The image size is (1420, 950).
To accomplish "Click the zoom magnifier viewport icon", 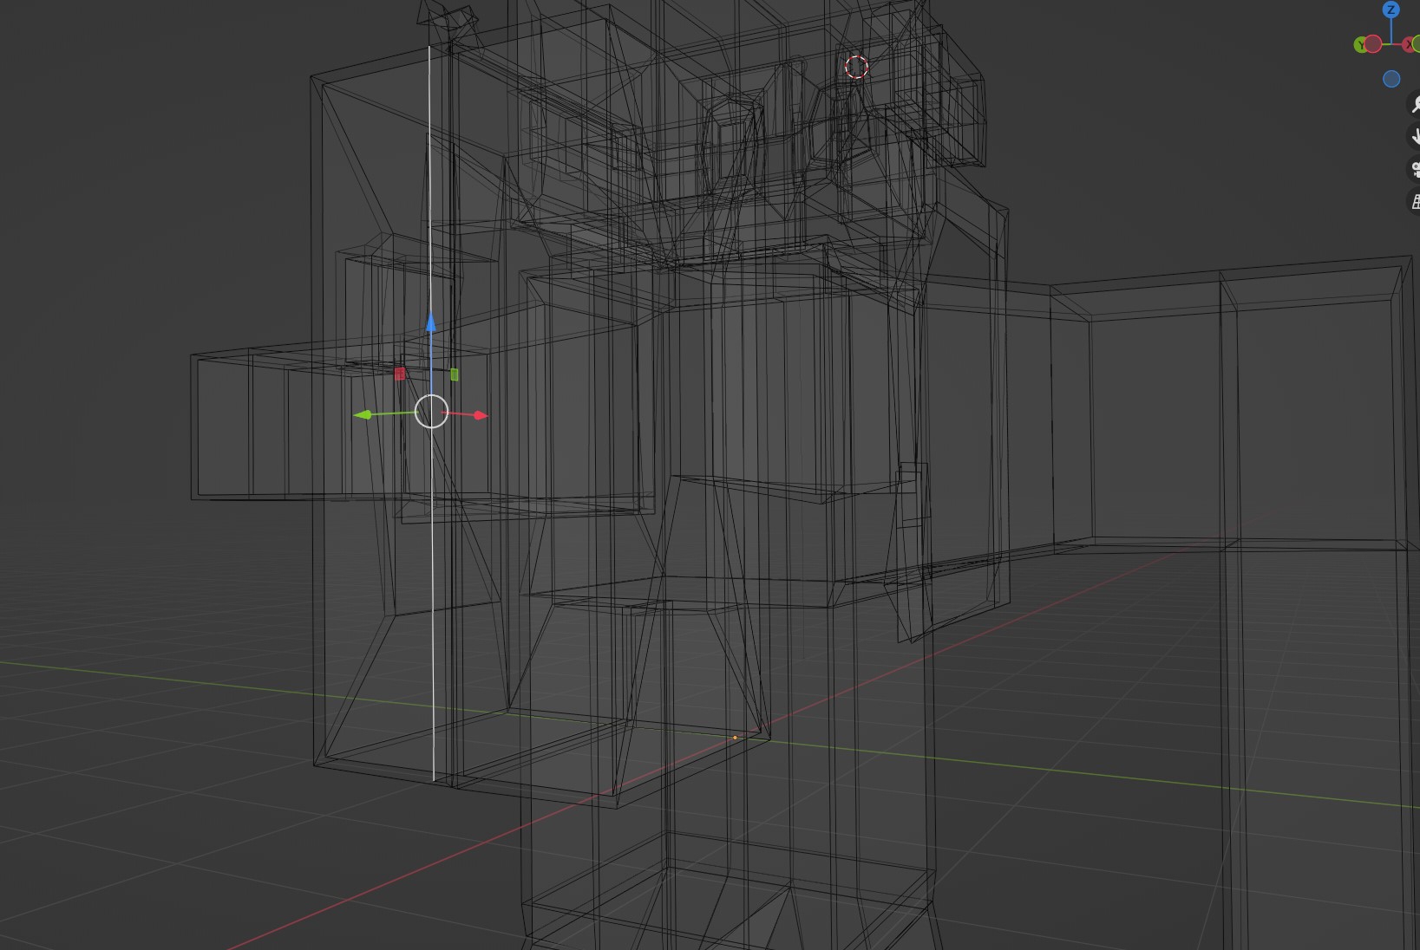I will [x=1414, y=104].
